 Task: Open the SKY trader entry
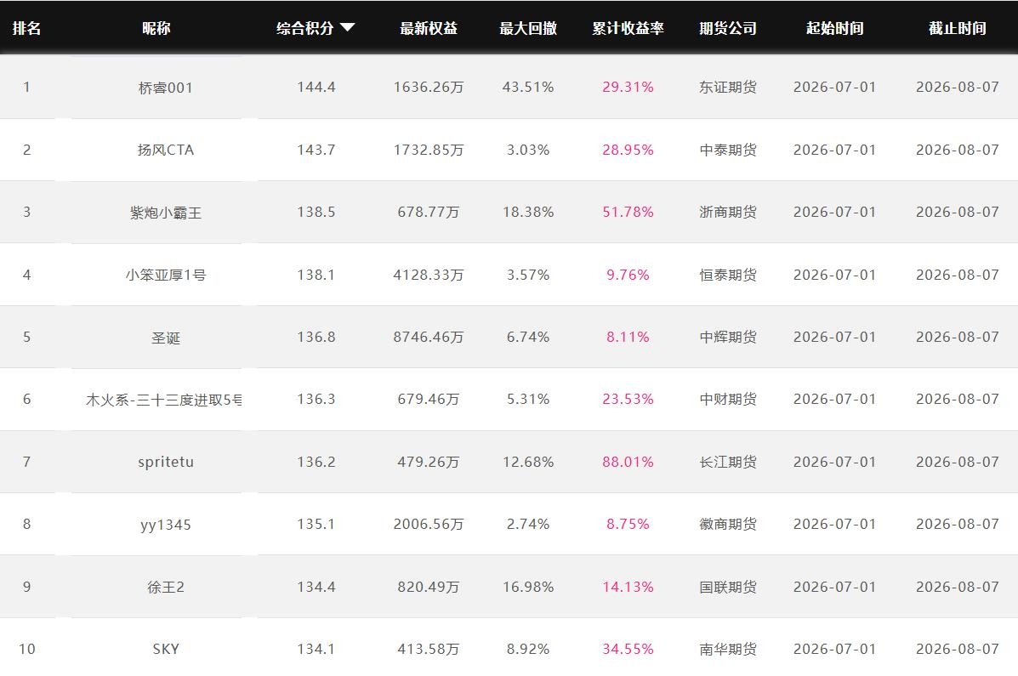166,649
